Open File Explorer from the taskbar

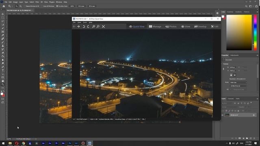(x=10, y=143)
